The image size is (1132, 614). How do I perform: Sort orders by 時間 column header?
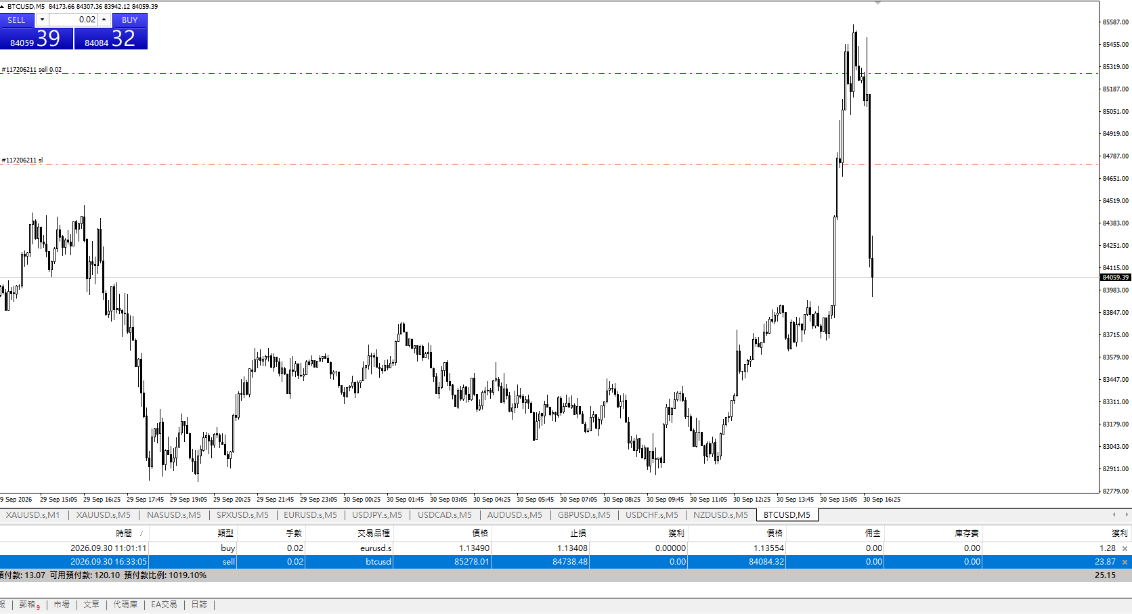point(124,533)
